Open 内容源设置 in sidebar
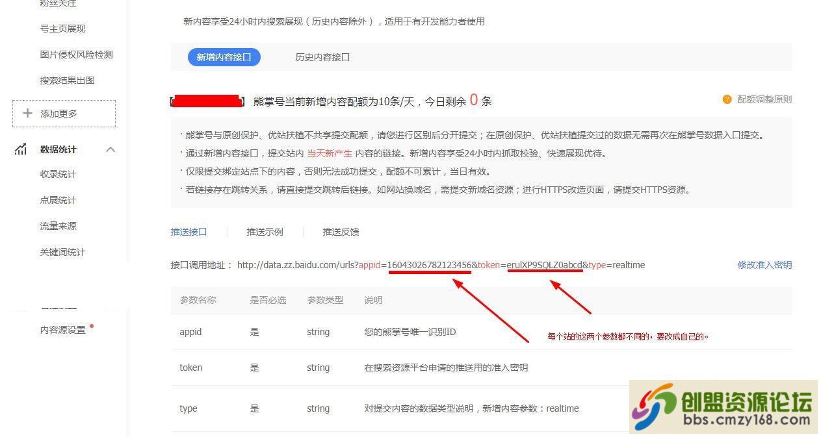The width and height of the screenshot is (821, 437). (x=62, y=330)
